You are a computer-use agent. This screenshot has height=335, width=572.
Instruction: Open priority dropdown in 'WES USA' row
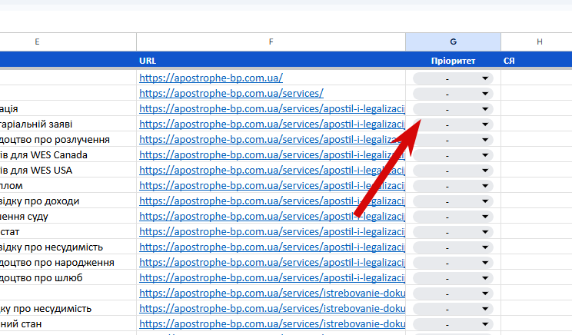pos(453,171)
